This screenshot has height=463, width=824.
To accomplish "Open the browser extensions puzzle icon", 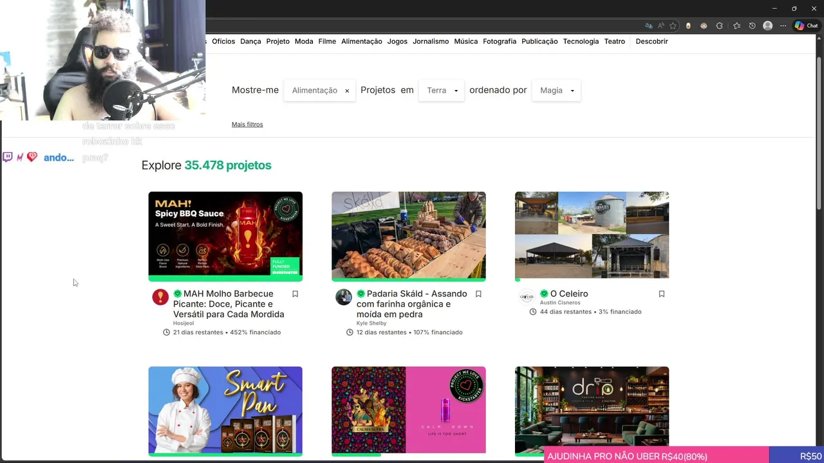I will point(719,26).
